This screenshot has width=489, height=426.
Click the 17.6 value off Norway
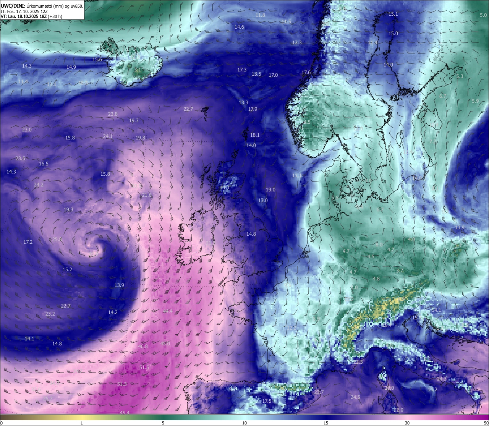[306, 72]
